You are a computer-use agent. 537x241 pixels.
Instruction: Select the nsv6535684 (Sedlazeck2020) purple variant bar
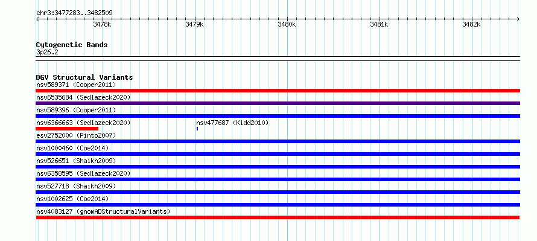[x=278, y=103]
